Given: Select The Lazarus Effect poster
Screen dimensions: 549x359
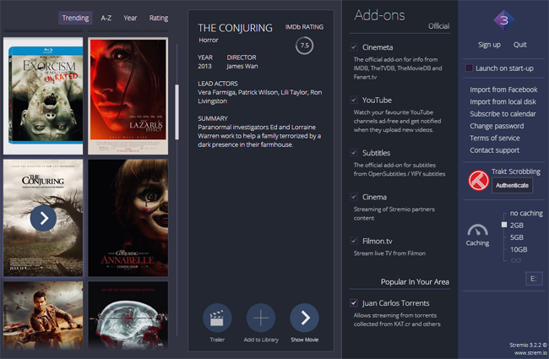Looking at the screenshot, I should 128,96.
